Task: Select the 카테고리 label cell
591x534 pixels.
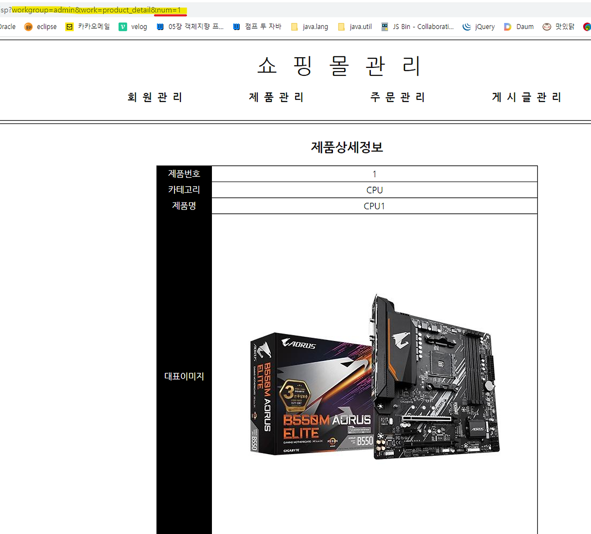Action: click(184, 189)
